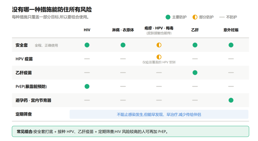258x141 pixels.
Task: Click the 安全套 row label
Action: [22, 45]
